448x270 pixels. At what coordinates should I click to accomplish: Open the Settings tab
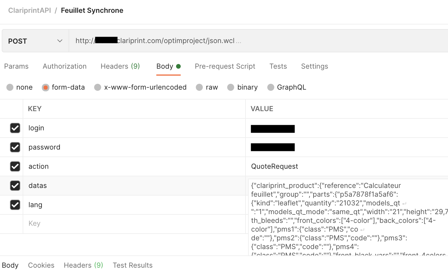pos(314,66)
